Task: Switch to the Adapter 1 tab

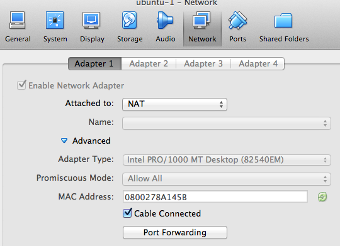Action: tap(94, 64)
